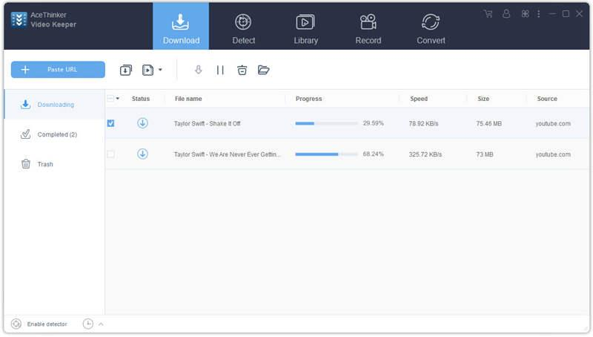Click Shake It Off download status icon
This screenshot has width=593, height=337.
coord(142,123)
